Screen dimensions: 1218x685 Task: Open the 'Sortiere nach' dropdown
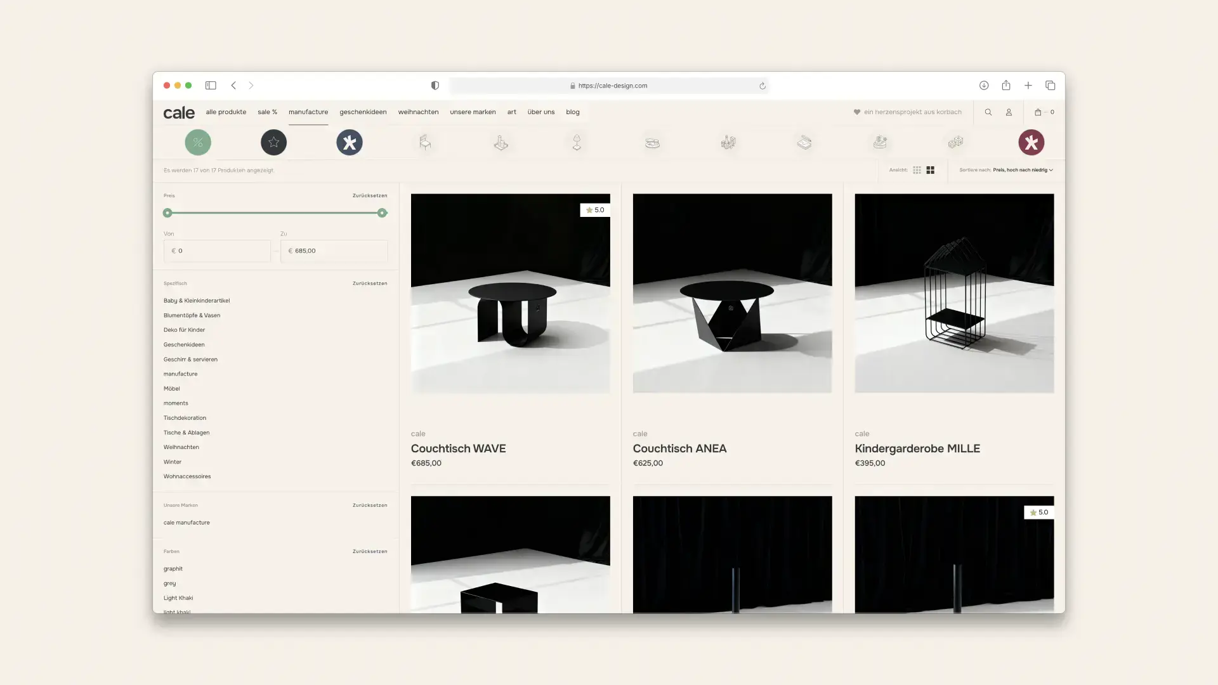click(1022, 170)
